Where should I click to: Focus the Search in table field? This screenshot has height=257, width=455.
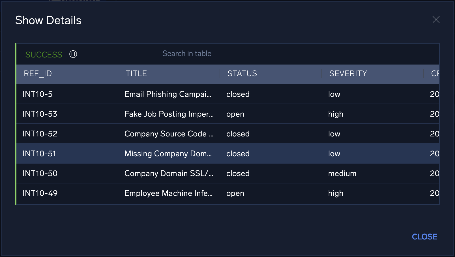point(296,53)
